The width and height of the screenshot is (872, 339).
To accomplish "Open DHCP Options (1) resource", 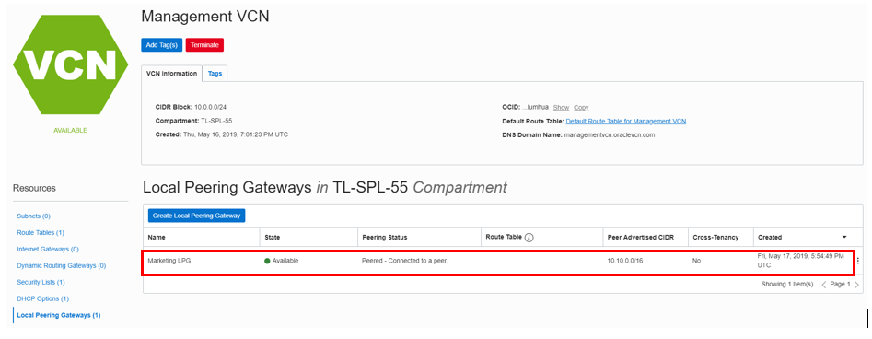I will point(43,298).
